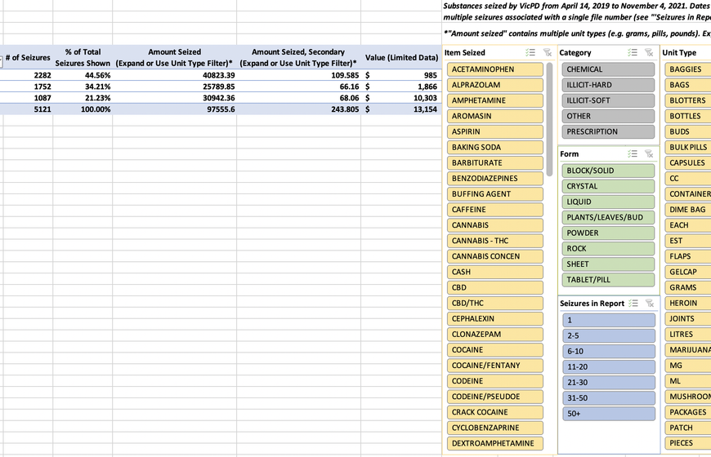Filter form to PLANTS/LEAVES/BUD
The image size is (711, 457).
(608, 217)
